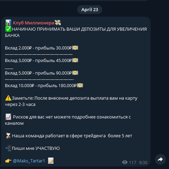
Task: Click the green check mark emoji
Action: (8, 29)
